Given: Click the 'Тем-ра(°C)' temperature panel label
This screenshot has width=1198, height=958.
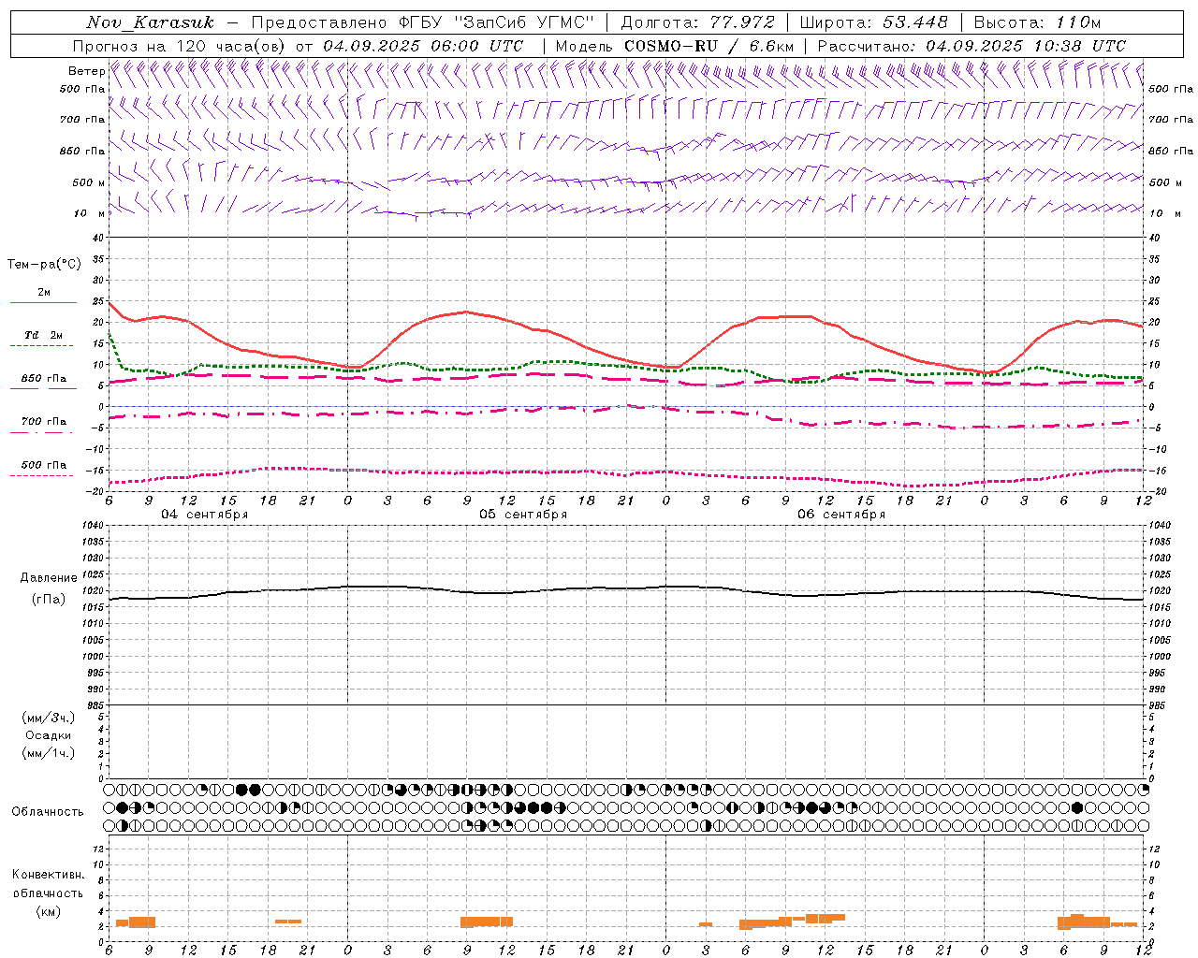Looking at the screenshot, I should (x=44, y=265).
